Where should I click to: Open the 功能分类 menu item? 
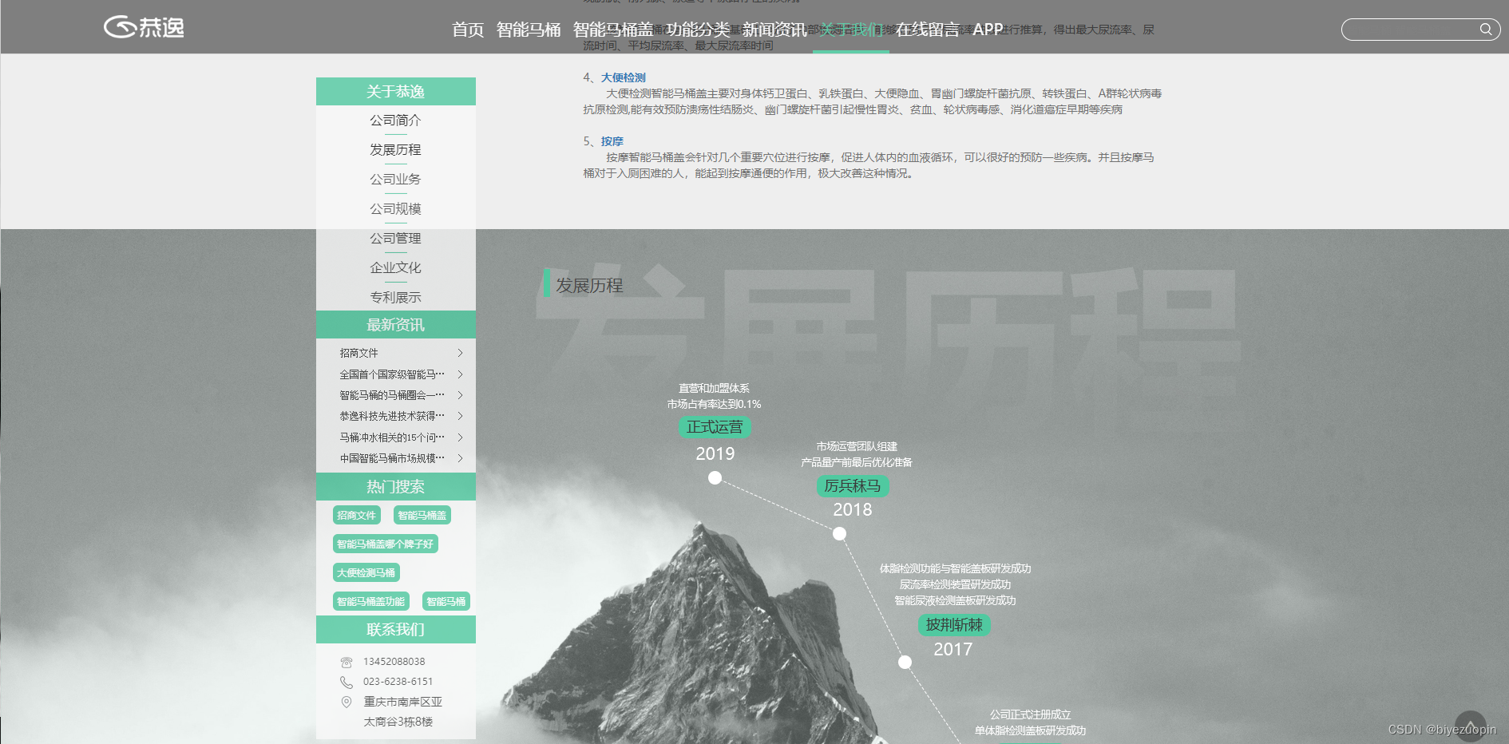698,30
